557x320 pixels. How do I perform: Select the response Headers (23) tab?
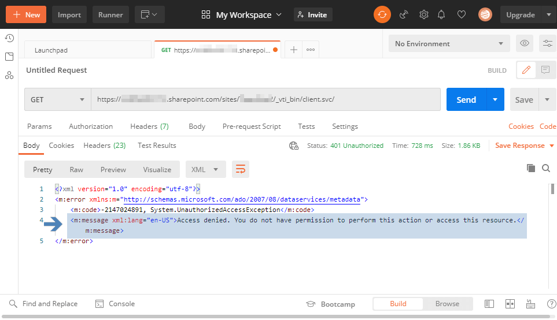click(105, 146)
